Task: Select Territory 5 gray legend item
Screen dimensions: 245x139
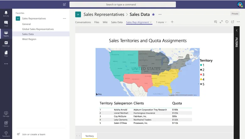Action: pos(202,84)
